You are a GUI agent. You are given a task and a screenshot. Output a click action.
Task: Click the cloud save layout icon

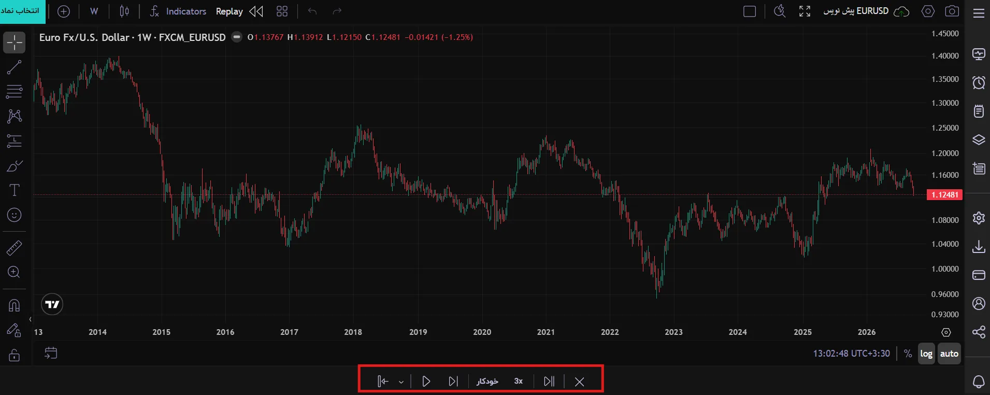(902, 11)
